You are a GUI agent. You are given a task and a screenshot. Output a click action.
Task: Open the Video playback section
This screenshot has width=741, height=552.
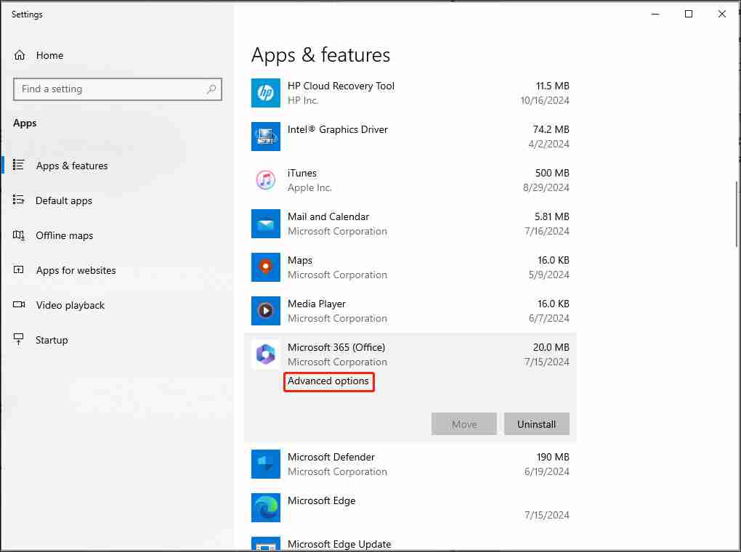[x=70, y=305]
